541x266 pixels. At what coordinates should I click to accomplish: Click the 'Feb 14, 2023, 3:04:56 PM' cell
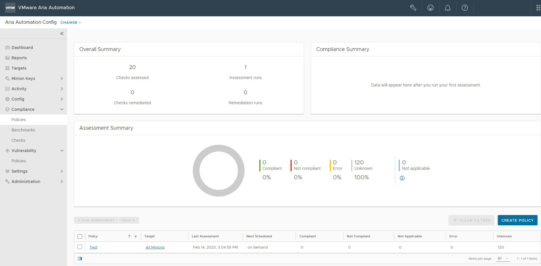[215, 247]
